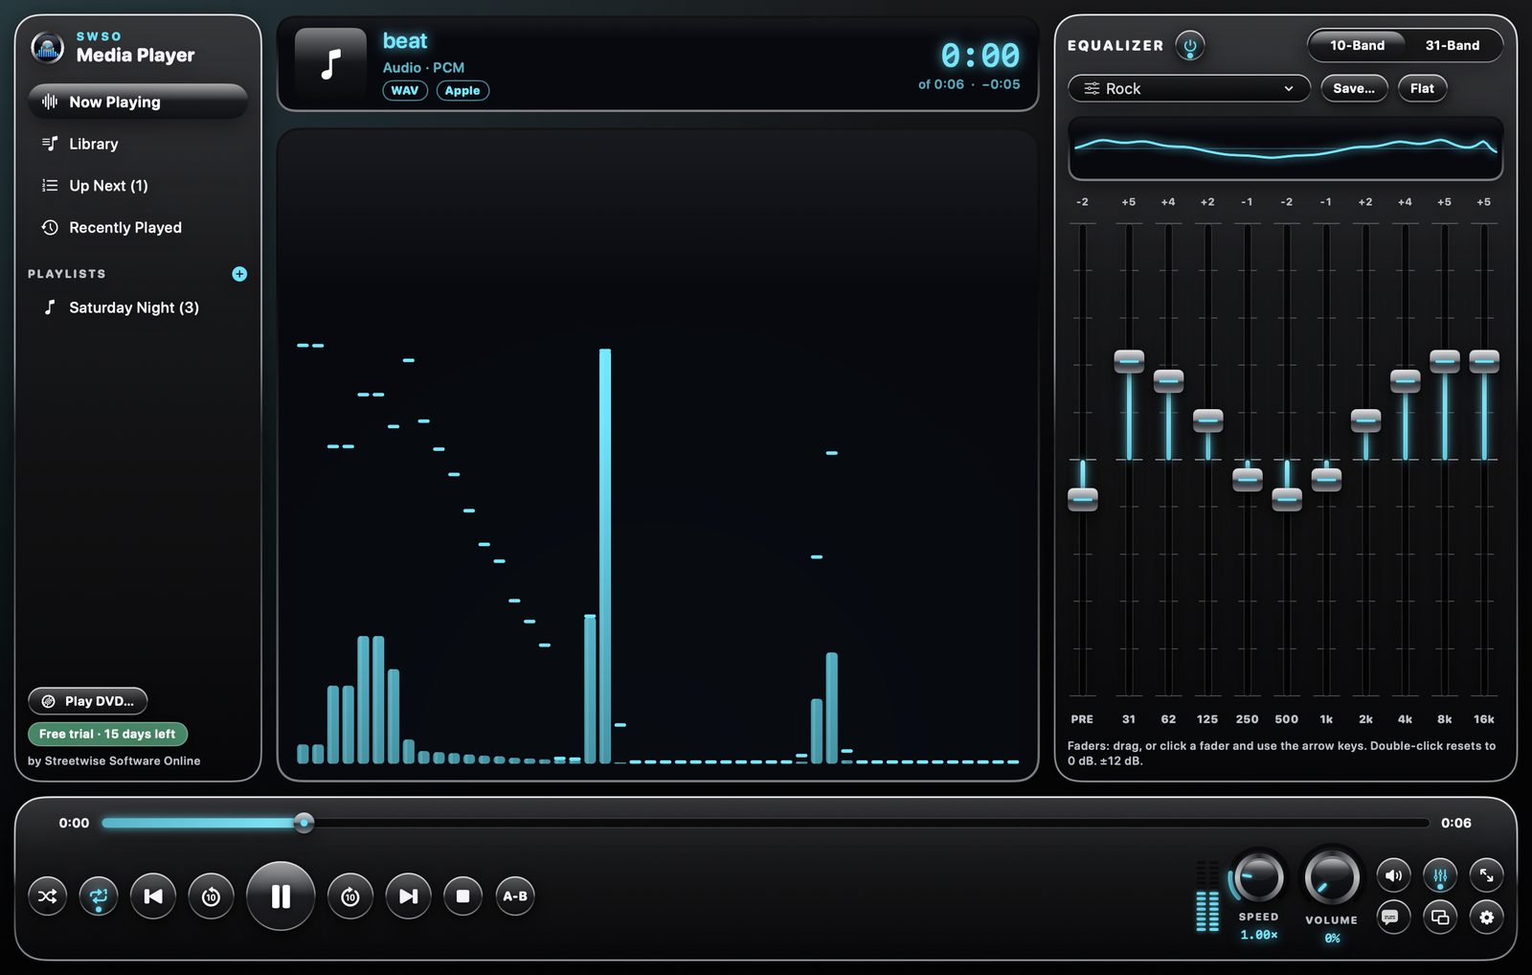Add new playlist with plus icon
The image size is (1532, 975).
click(x=239, y=274)
